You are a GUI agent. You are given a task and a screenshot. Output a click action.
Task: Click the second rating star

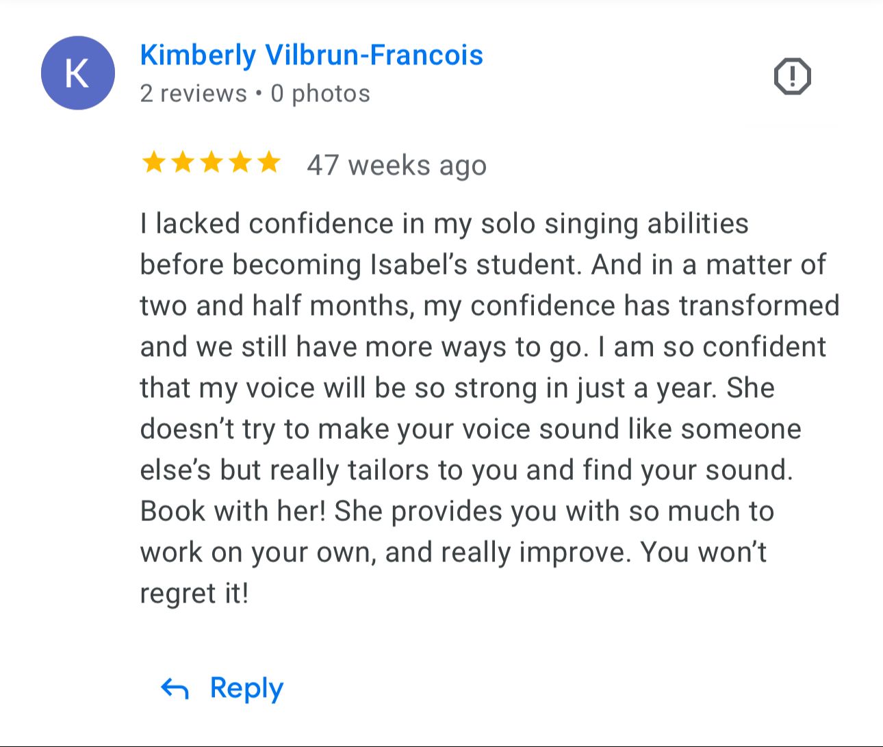pos(182,163)
